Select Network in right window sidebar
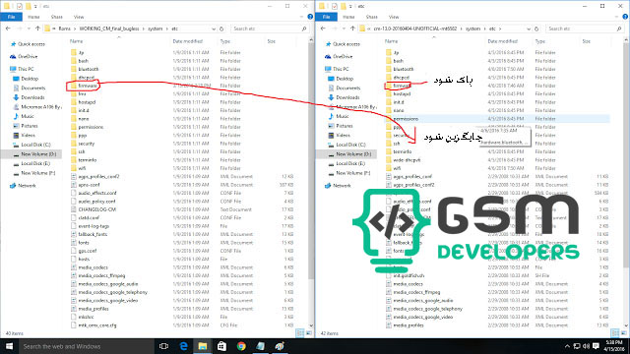This screenshot has width=630, height=354. 338,186
